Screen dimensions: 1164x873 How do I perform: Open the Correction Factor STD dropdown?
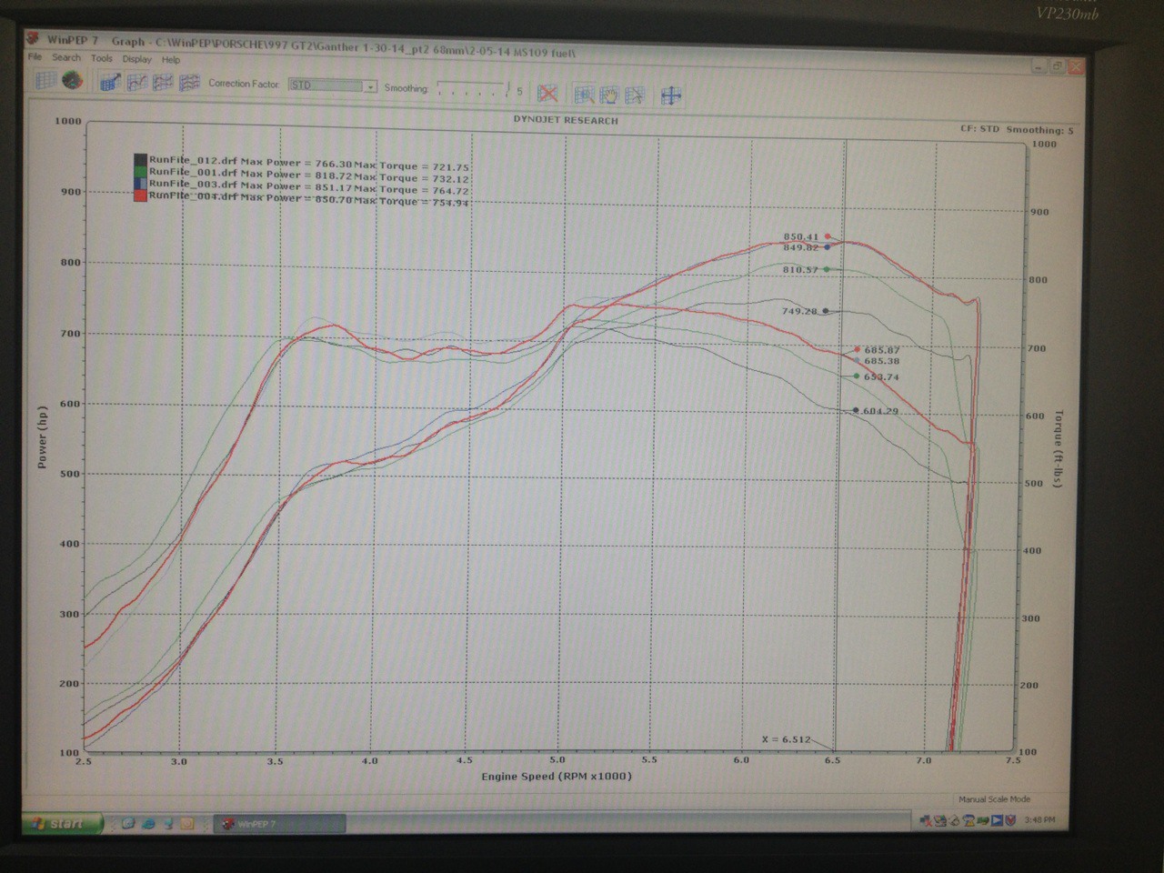(x=370, y=86)
